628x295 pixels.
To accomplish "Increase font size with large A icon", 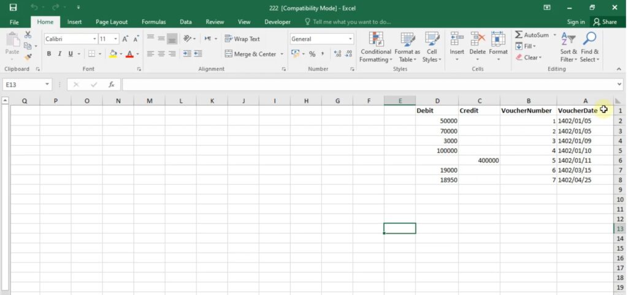I will pyautogui.click(x=125, y=39).
